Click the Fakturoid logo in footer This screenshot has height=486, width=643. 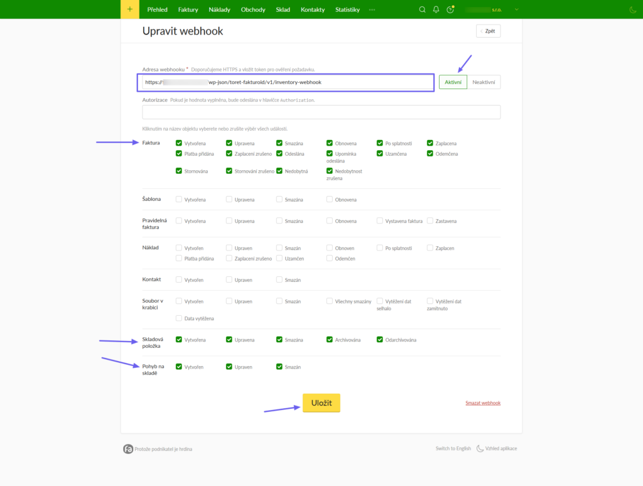[x=128, y=449]
